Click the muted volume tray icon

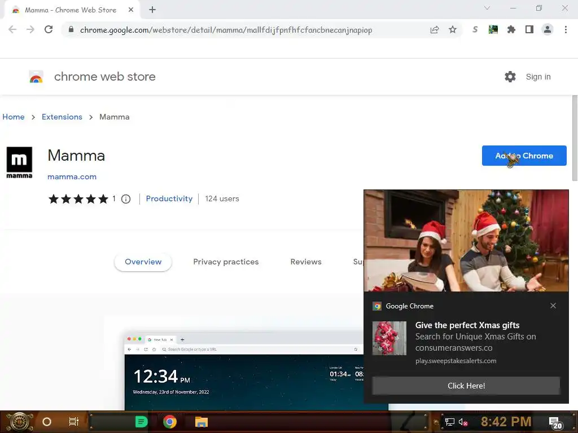pos(463,422)
